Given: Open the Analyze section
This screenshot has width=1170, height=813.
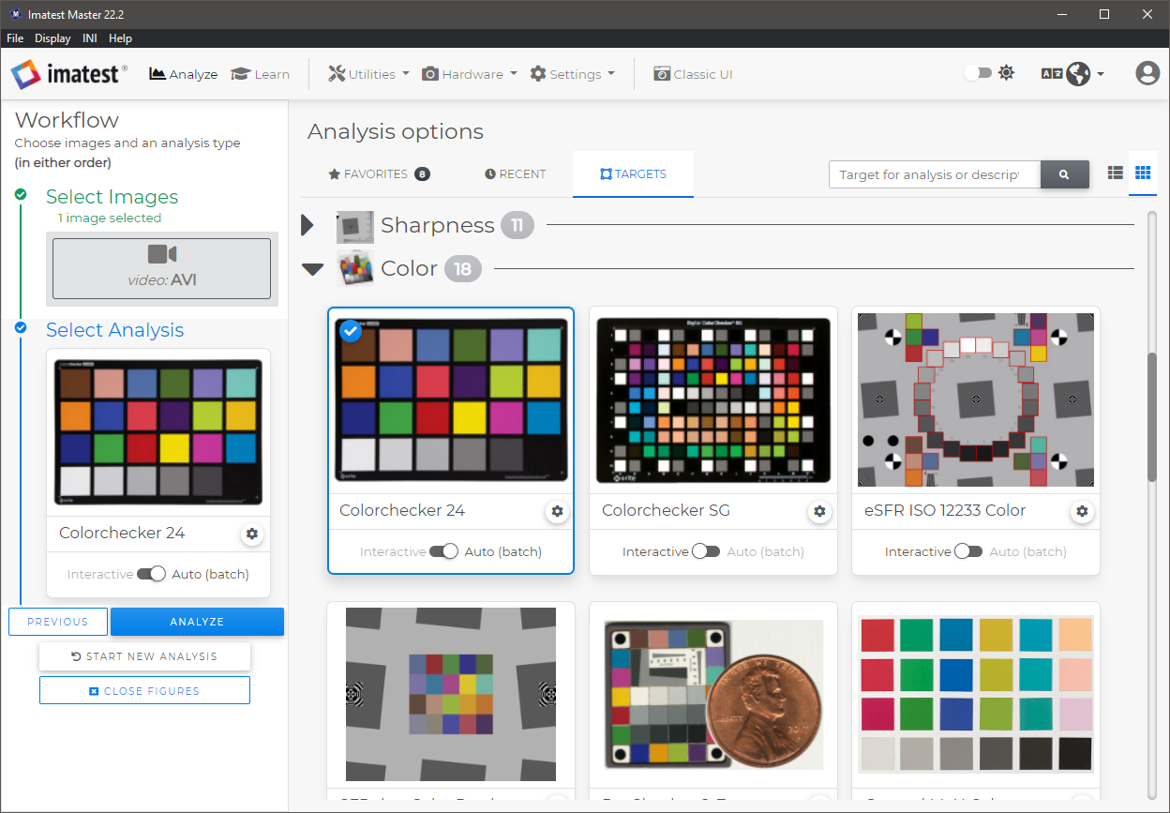Looking at the screenshot, I should 184,74.
